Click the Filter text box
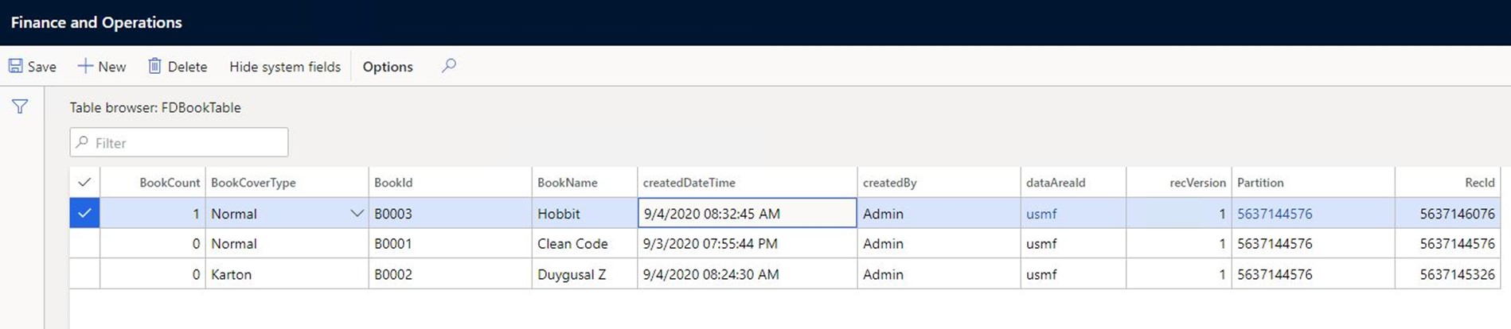 (179, 142)
